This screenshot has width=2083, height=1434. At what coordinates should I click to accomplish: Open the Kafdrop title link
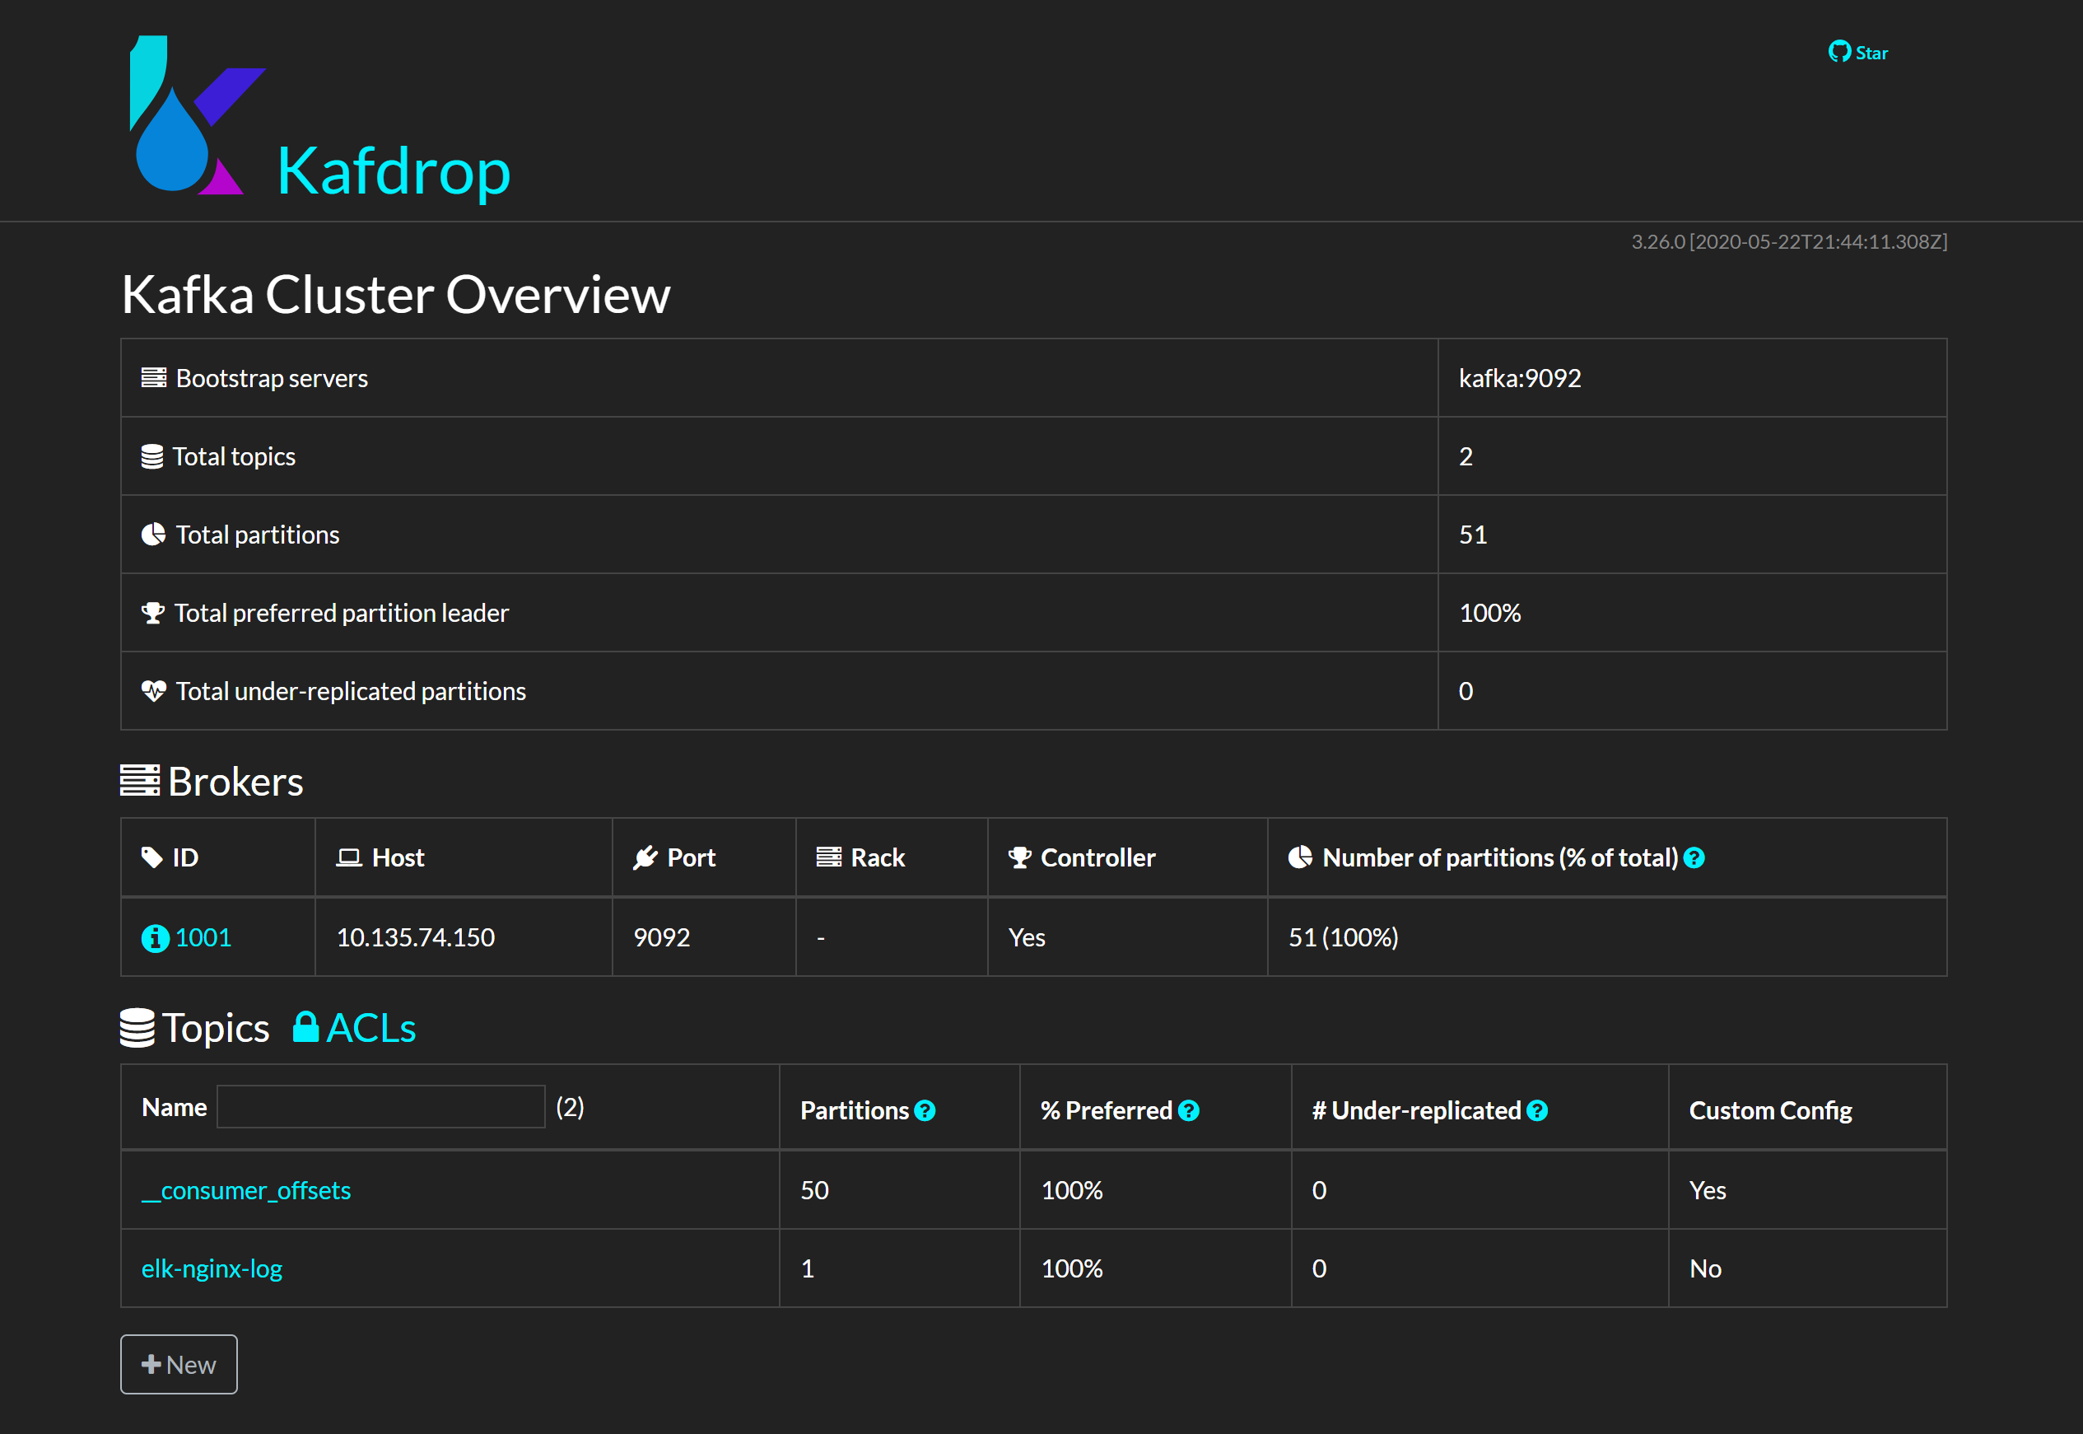click(x=394, y=170)
